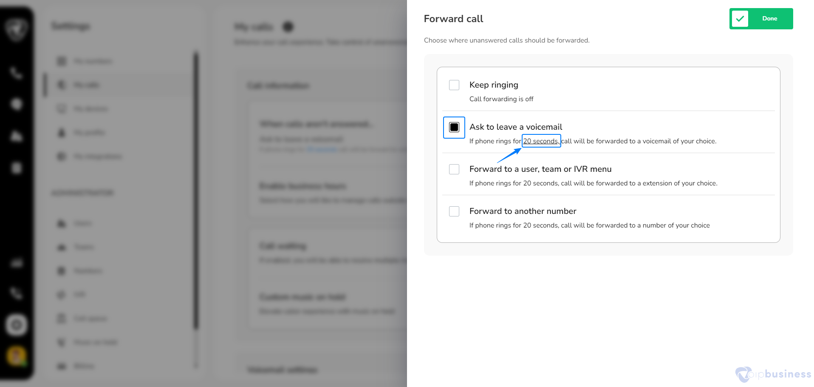The image size is (814, 387).
Task: Open the bar chart analytics sidebar icon
Action: pos(16,263)
